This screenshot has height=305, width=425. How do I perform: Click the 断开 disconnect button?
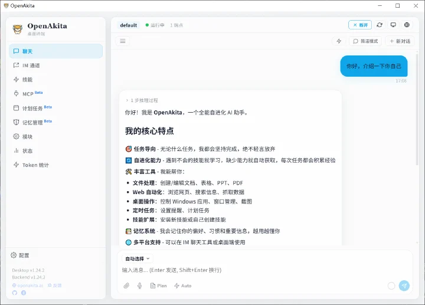360,25
